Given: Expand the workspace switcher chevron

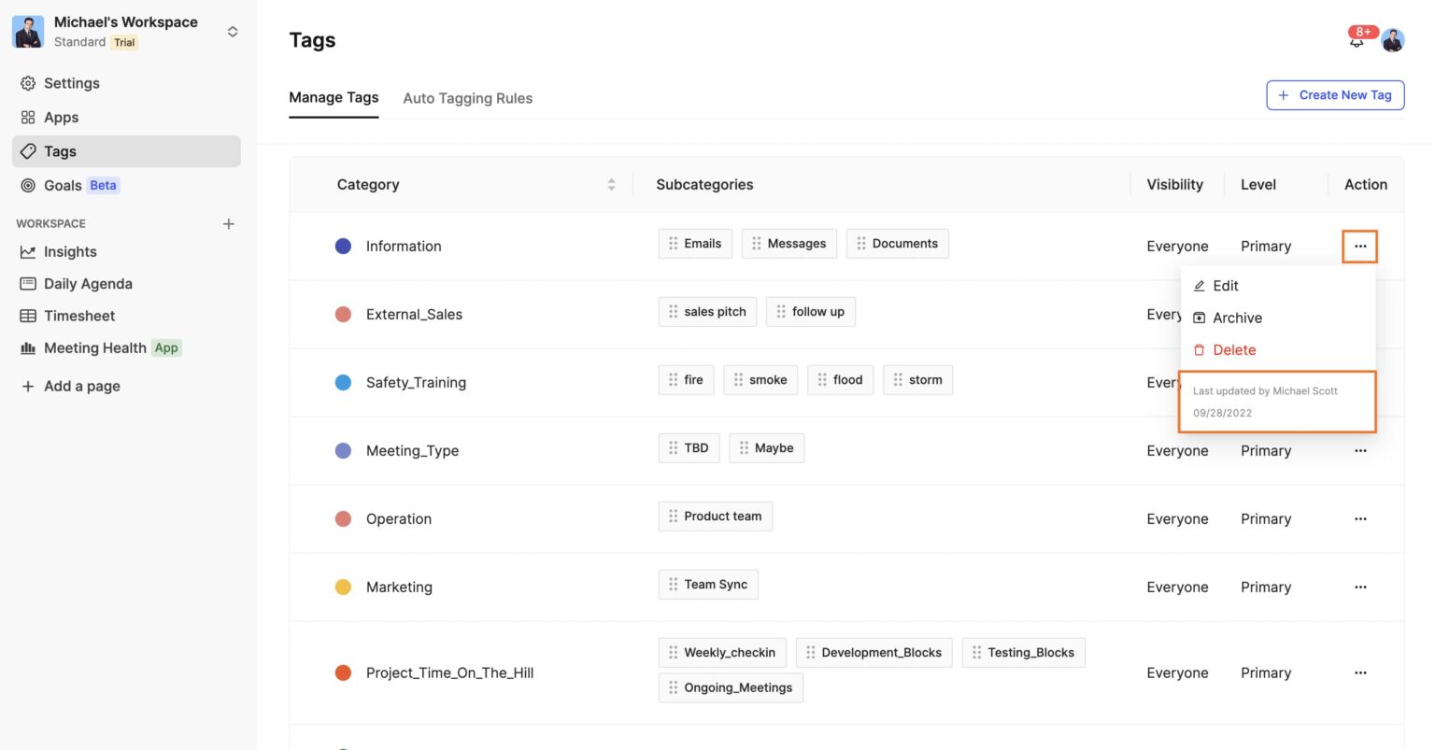Looking at the screenshot, I should [x=233, y=32].
